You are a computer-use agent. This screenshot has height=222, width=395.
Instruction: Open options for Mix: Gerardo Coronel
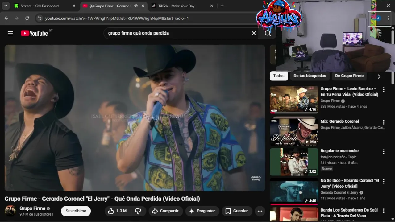pos(384,122)
